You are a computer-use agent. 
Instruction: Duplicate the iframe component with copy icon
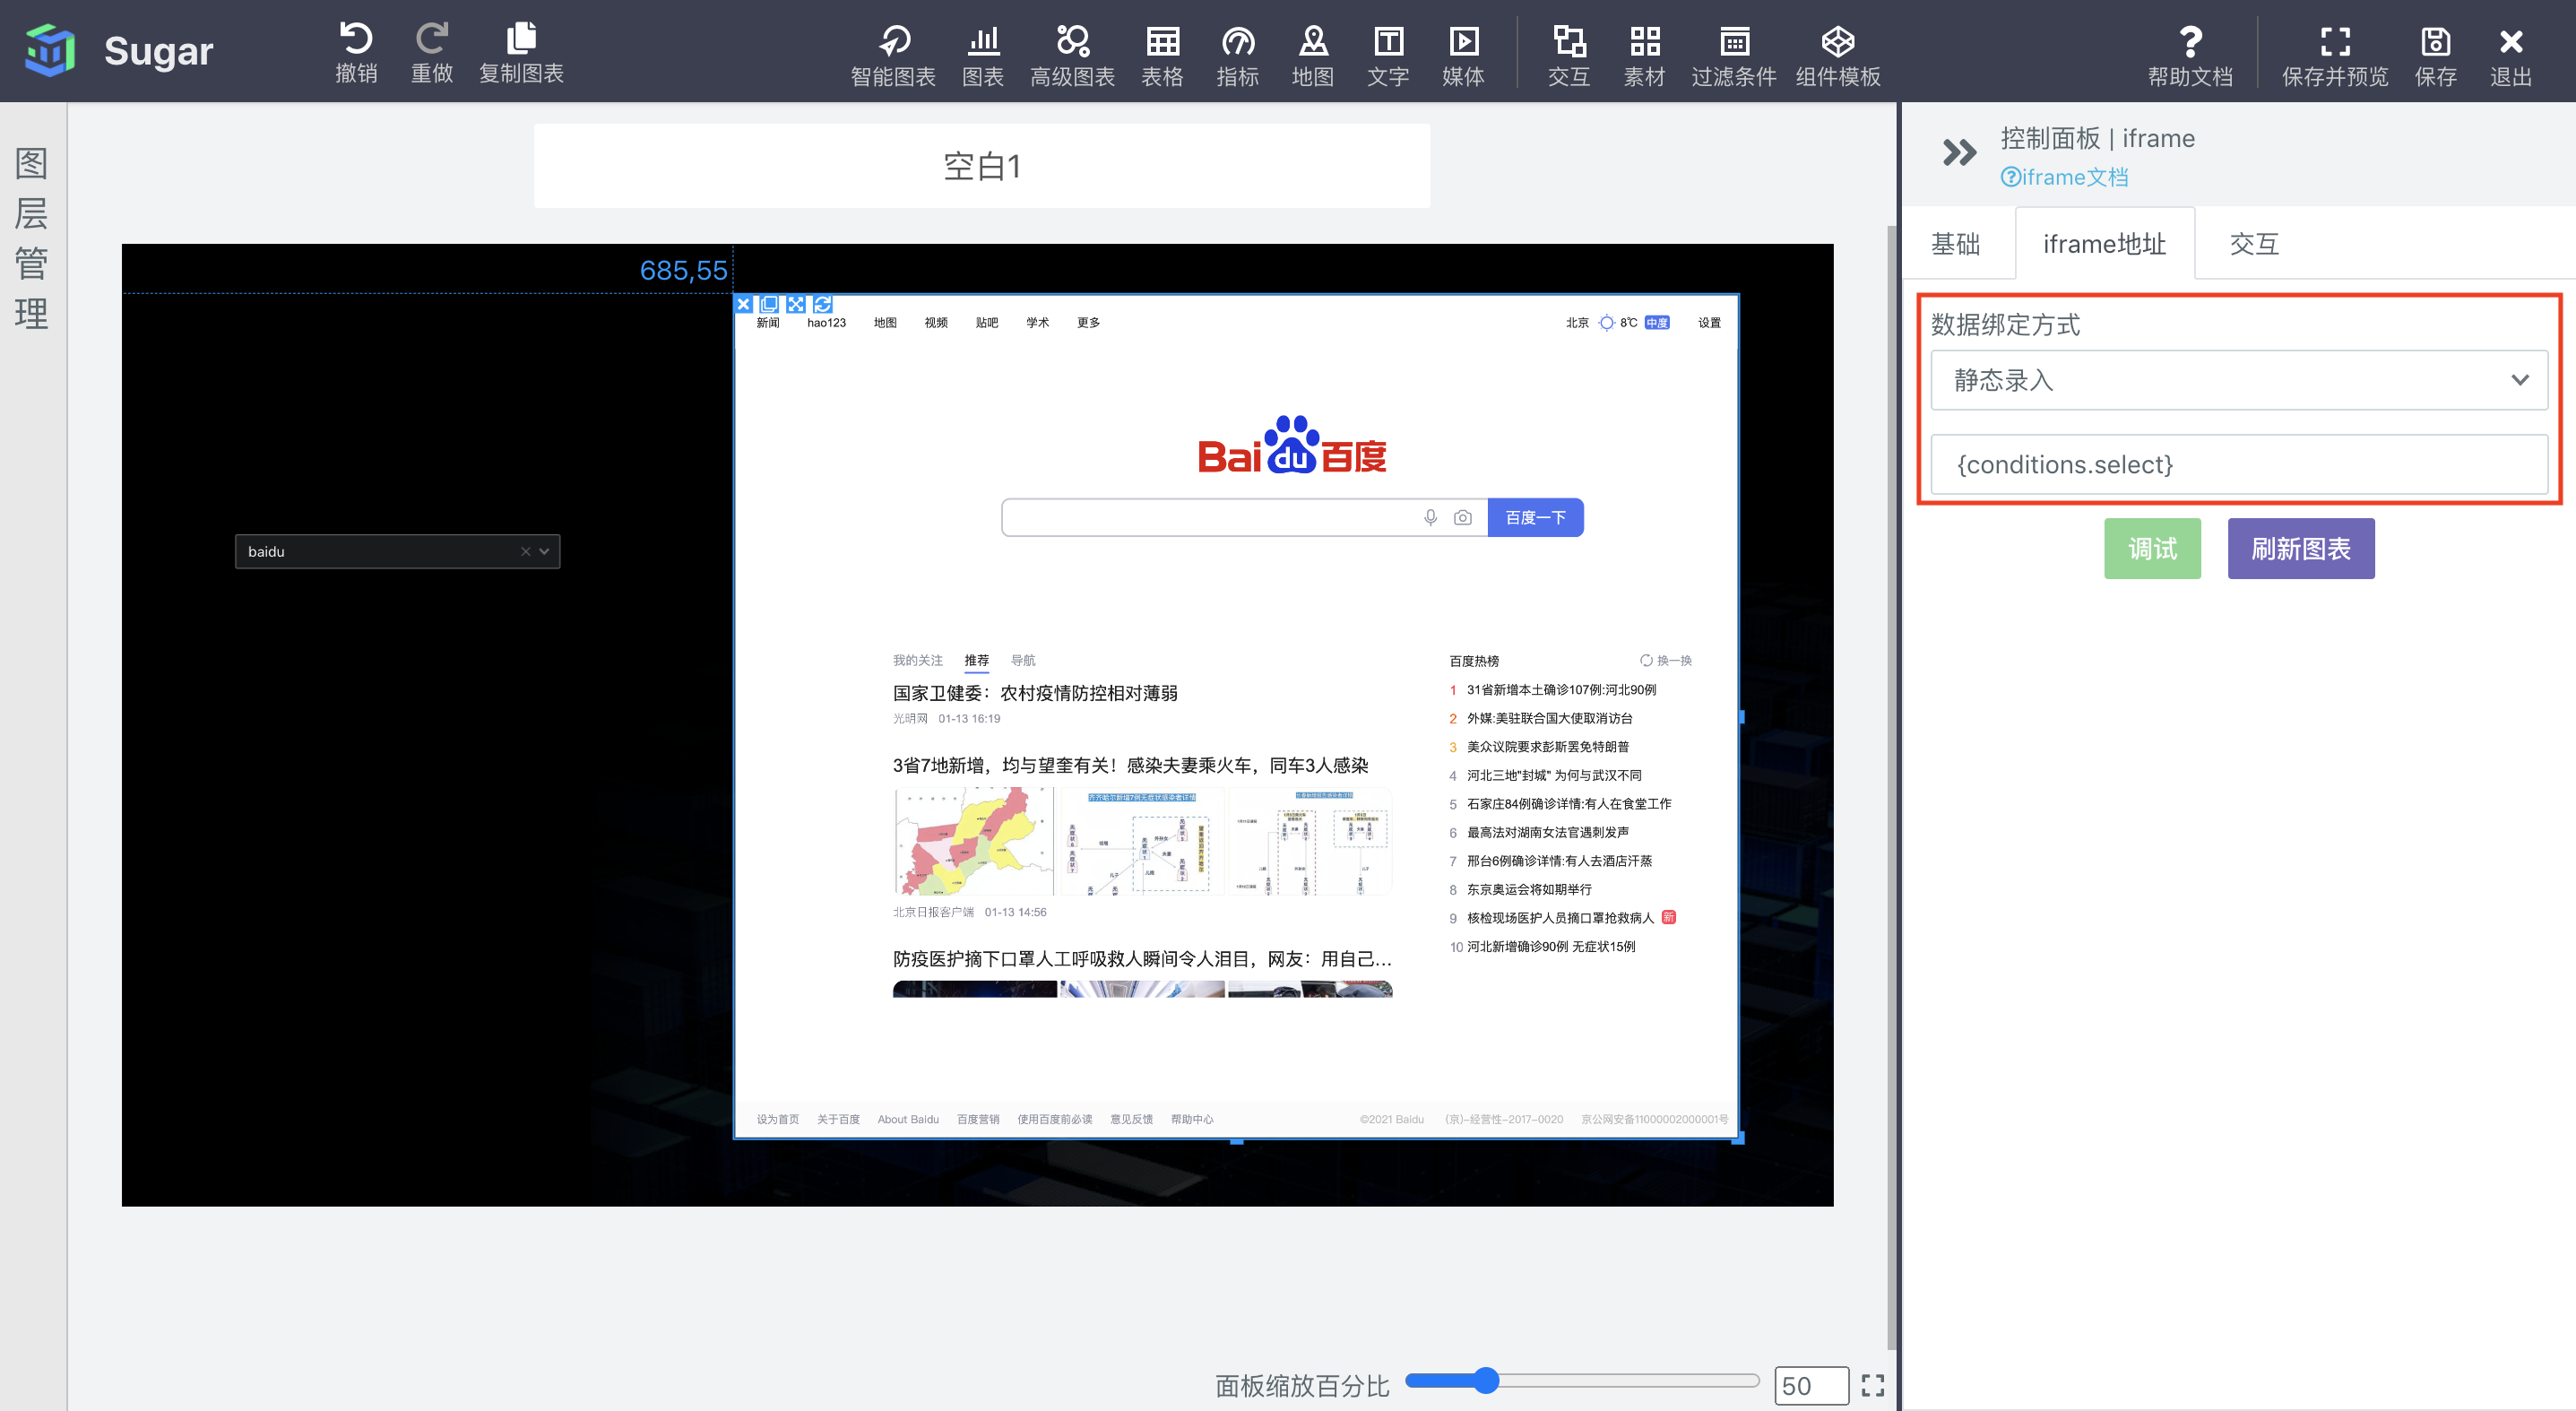coord(769,304)
